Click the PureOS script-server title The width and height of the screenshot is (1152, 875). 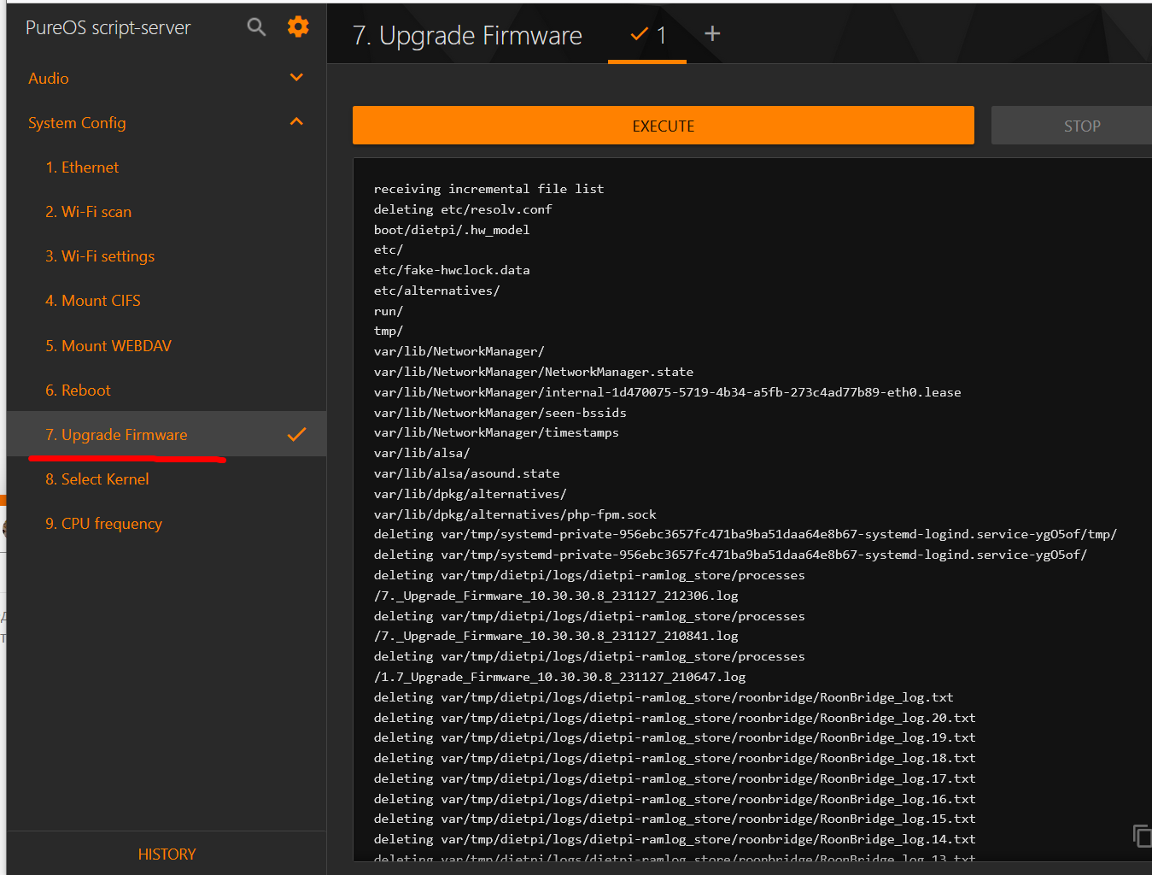108,27
